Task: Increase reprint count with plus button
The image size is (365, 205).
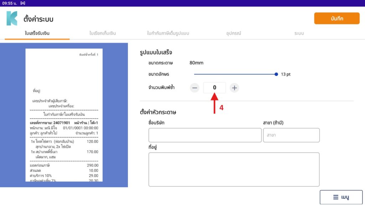Action: coord(235,88)
